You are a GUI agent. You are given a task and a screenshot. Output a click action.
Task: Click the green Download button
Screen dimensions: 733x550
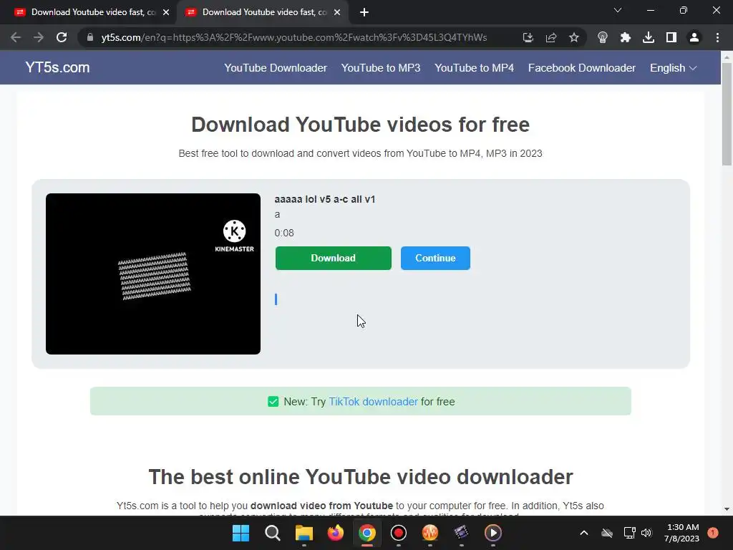pos(334,258)
